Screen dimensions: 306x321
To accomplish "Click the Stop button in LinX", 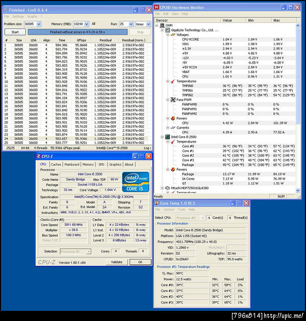I will [x=140, y=32].
